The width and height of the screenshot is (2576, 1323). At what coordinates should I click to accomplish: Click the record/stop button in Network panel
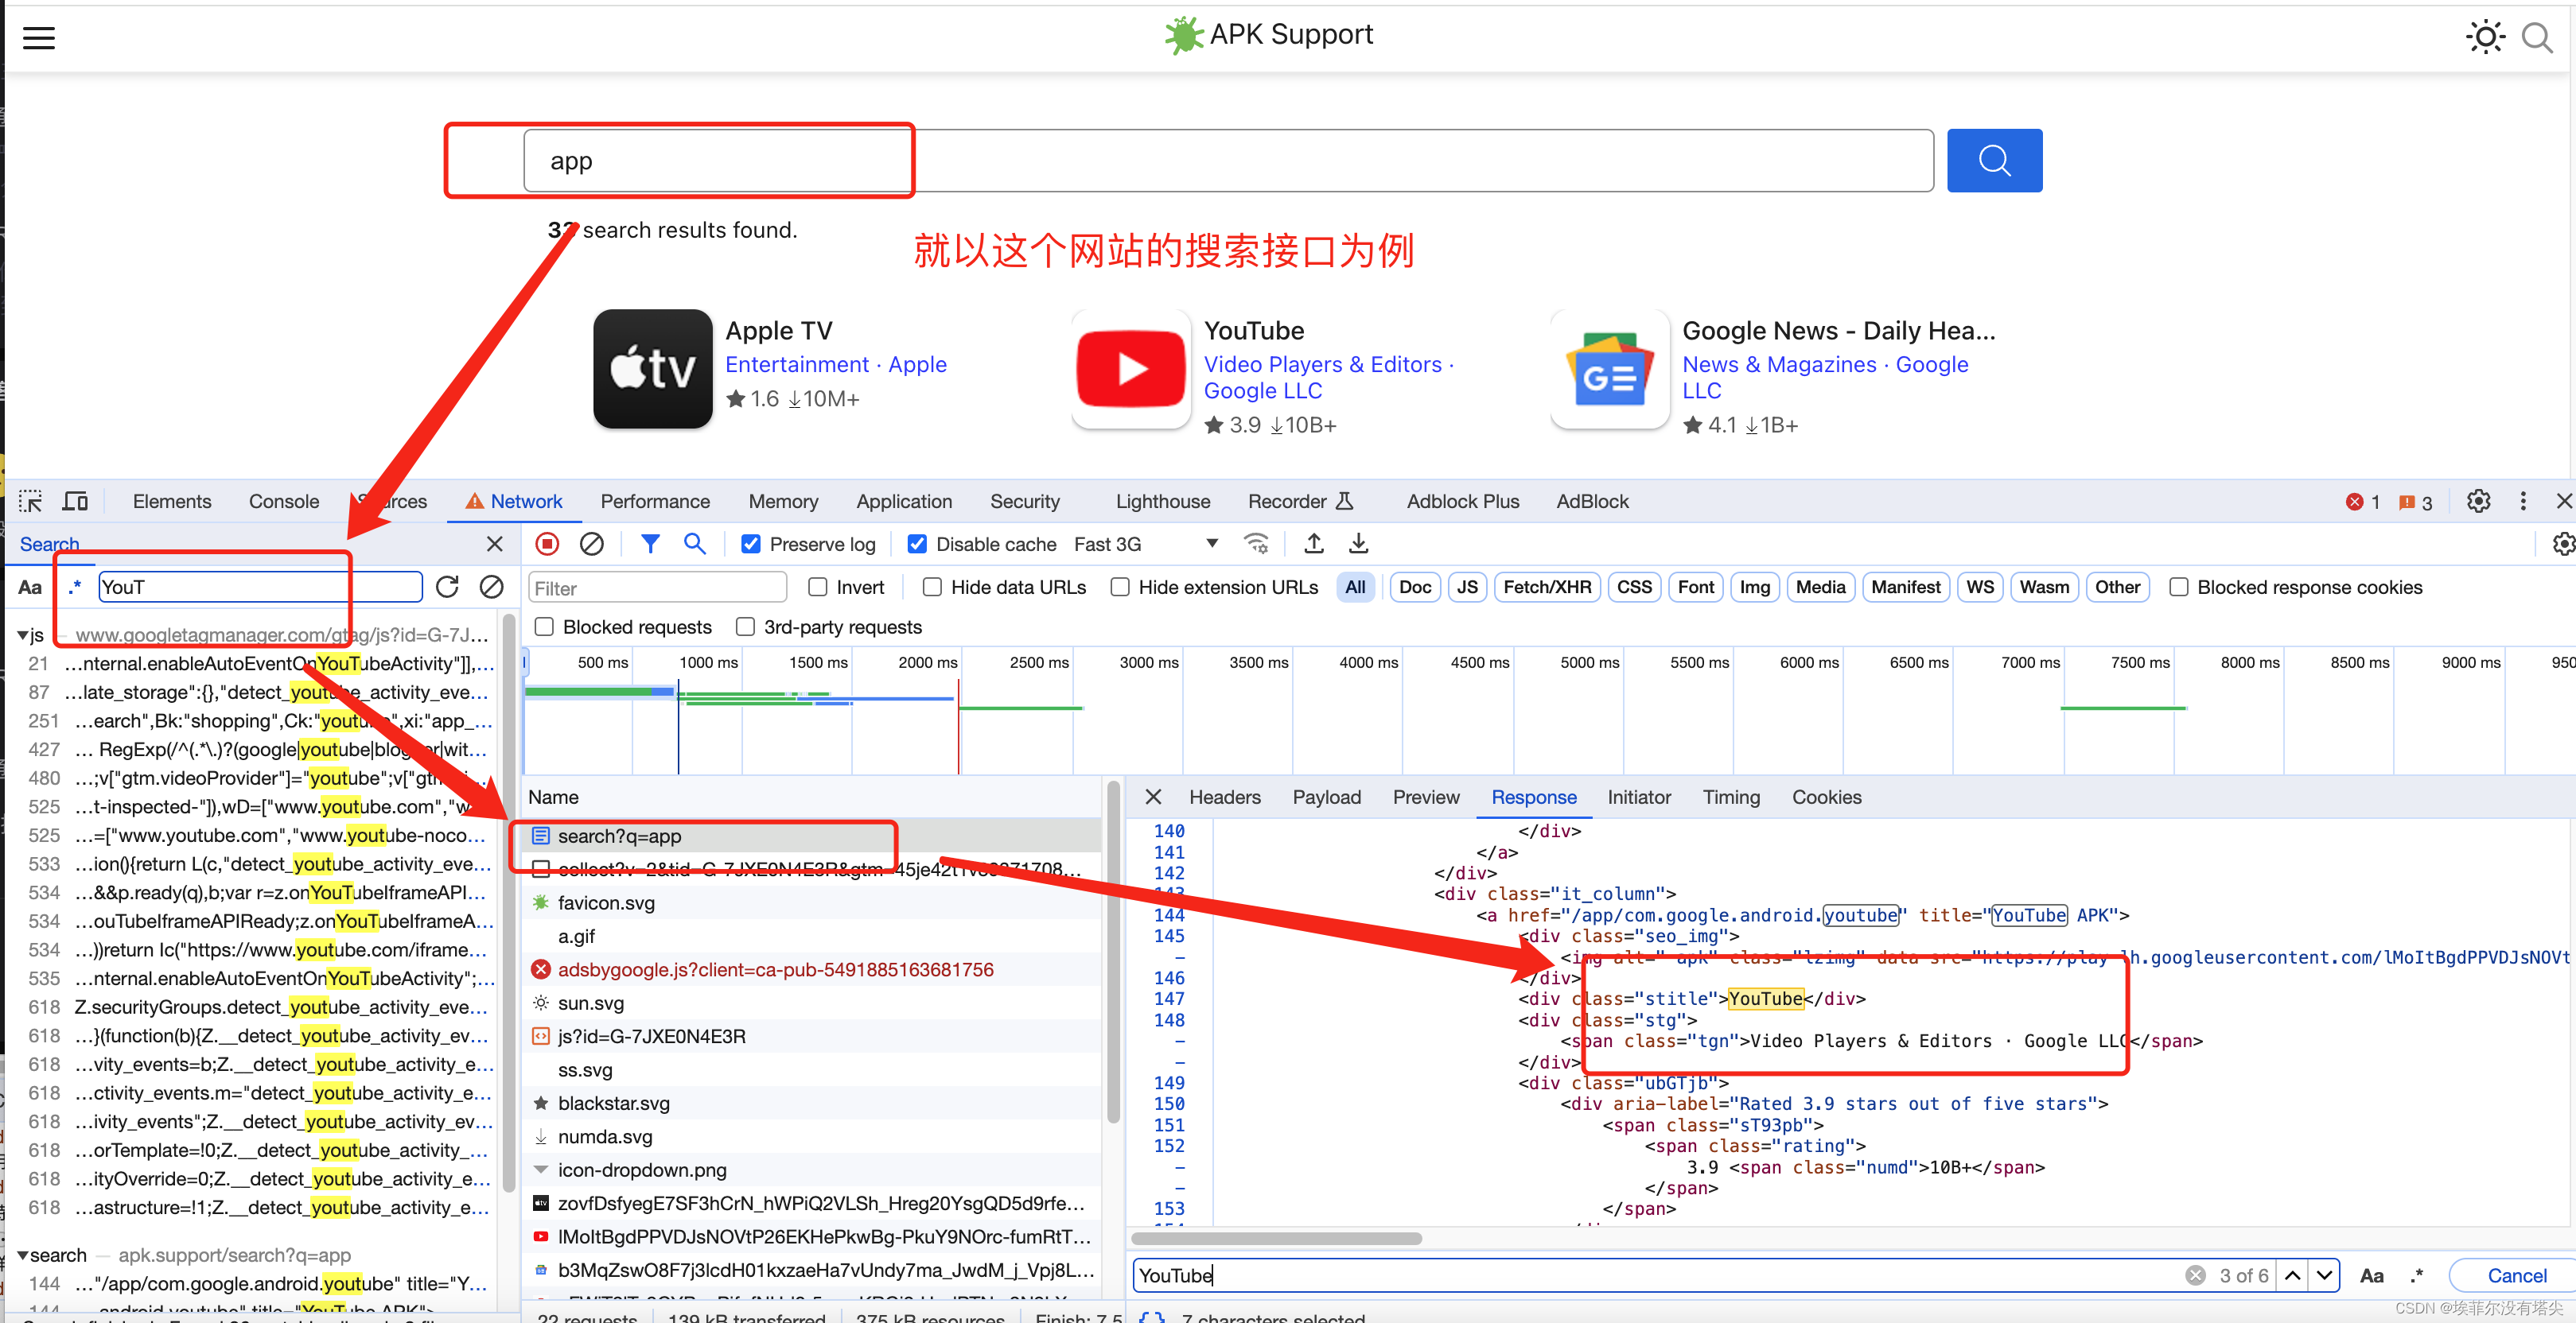pyautogui.click(x=547, y=543)
